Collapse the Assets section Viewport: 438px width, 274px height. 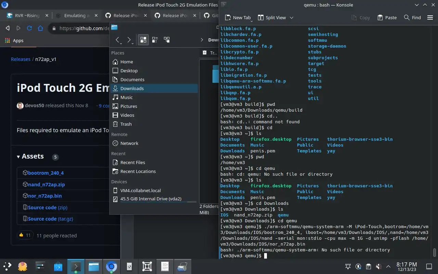coord(30,156)
